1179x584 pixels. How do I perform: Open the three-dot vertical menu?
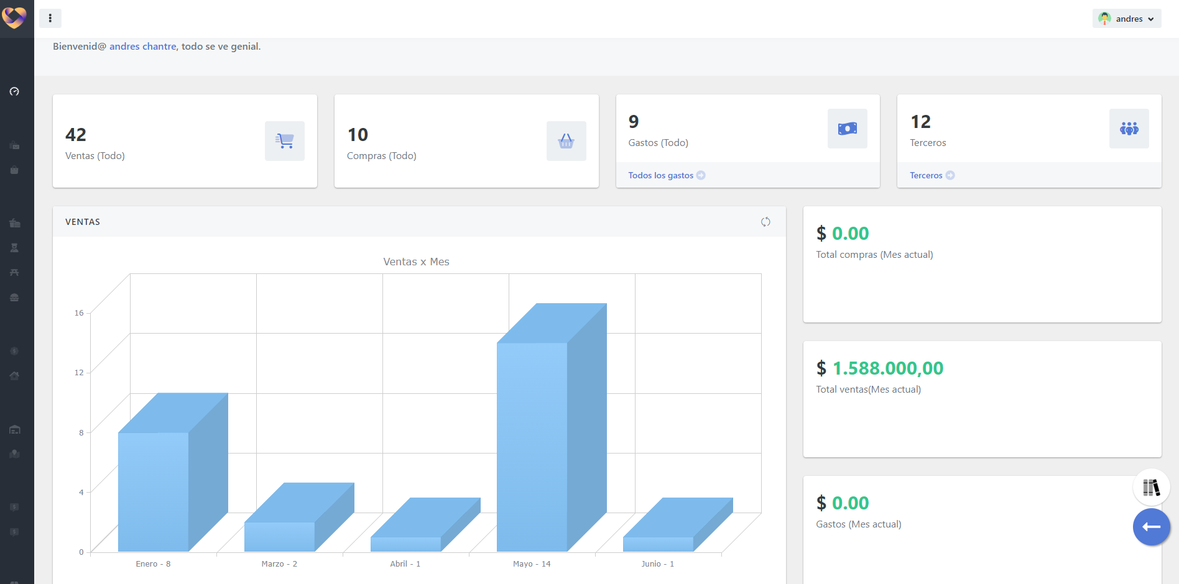point(50,19)
